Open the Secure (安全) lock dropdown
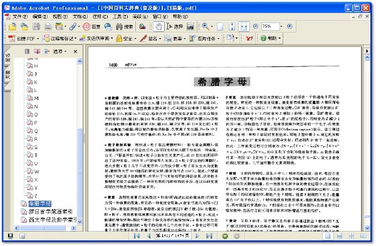 tap(126, 38)
